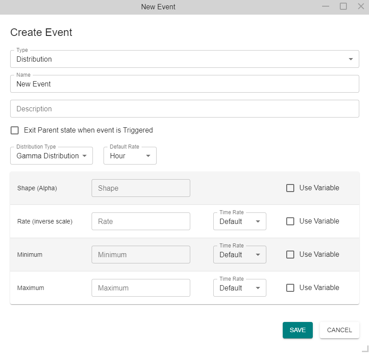Click the Create Event heading
369x353 pixels.
click(41, 32)
